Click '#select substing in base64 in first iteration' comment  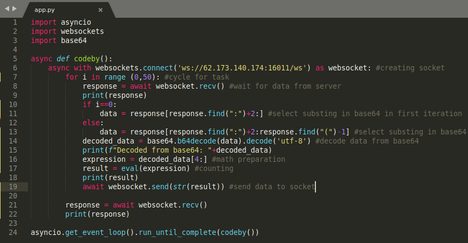(365, 113)
